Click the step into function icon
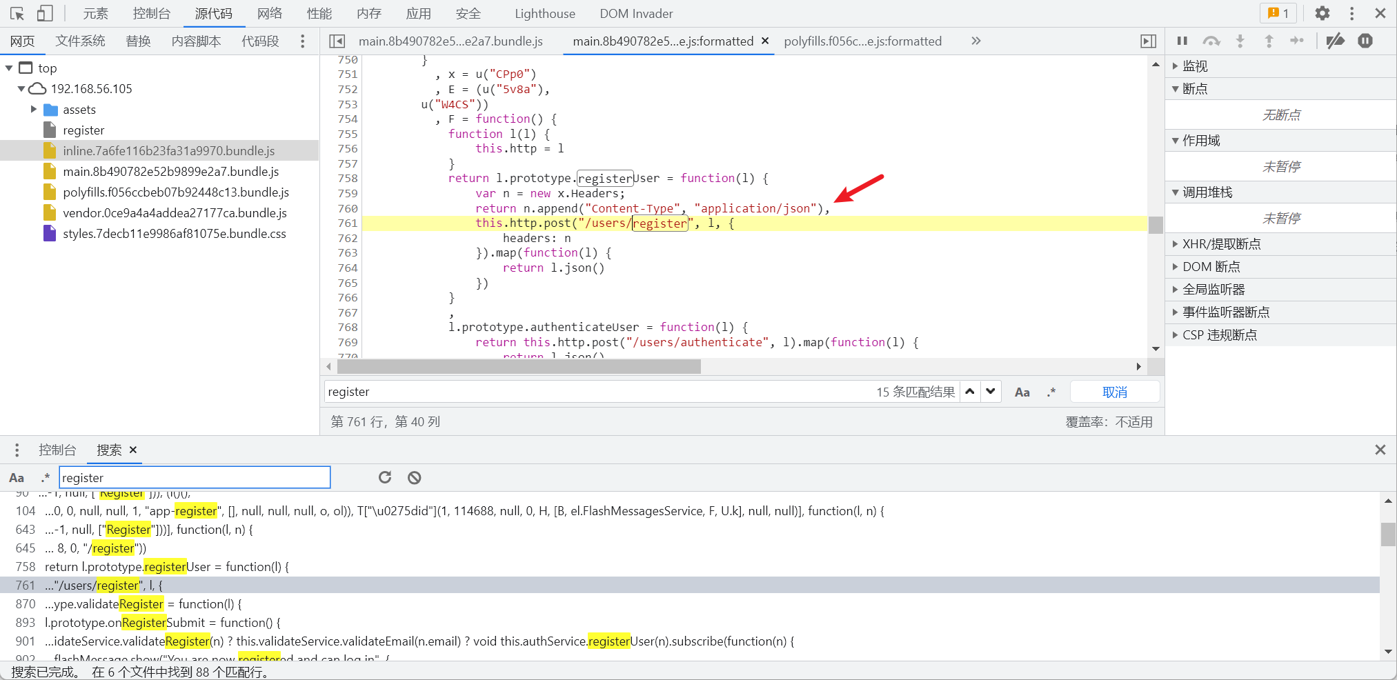 [1240, 41]
